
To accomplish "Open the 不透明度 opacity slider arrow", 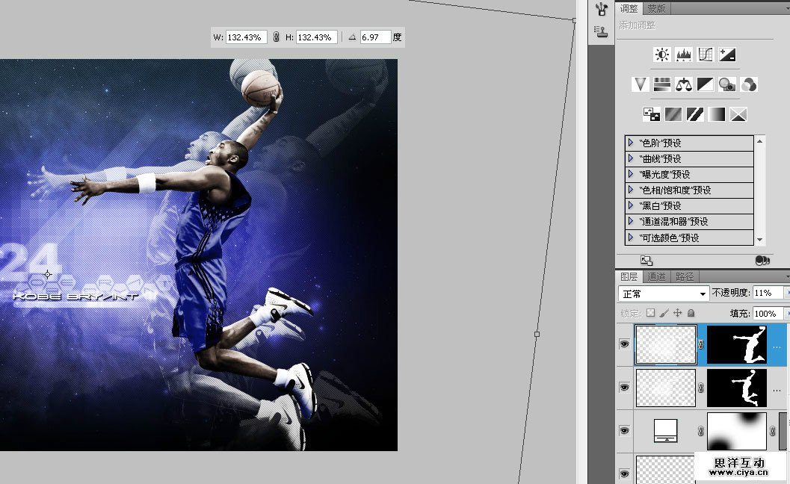I will pos(786,294).
